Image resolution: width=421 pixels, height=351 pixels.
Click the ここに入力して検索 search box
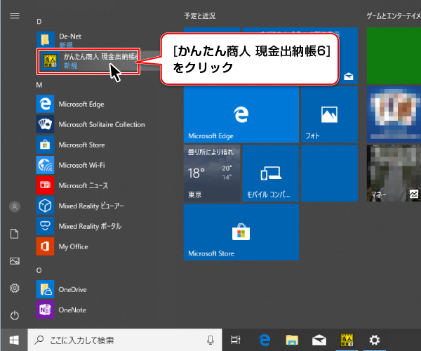point(125,340)
